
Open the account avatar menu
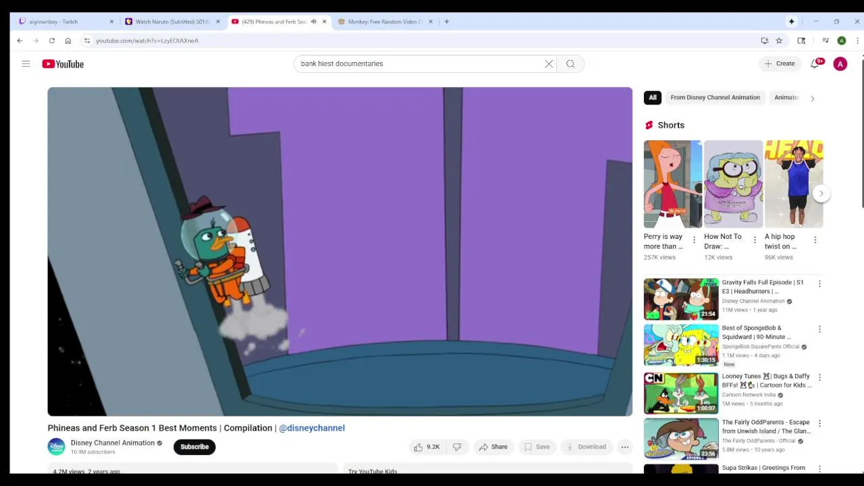coord(840,63)
